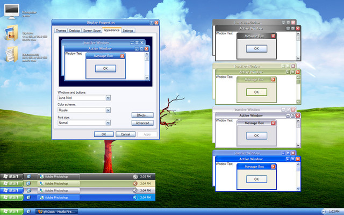This screenshot has height=215, width=344.
Task: Expand the Font size dropdown showing Normal
Action: 108,123
